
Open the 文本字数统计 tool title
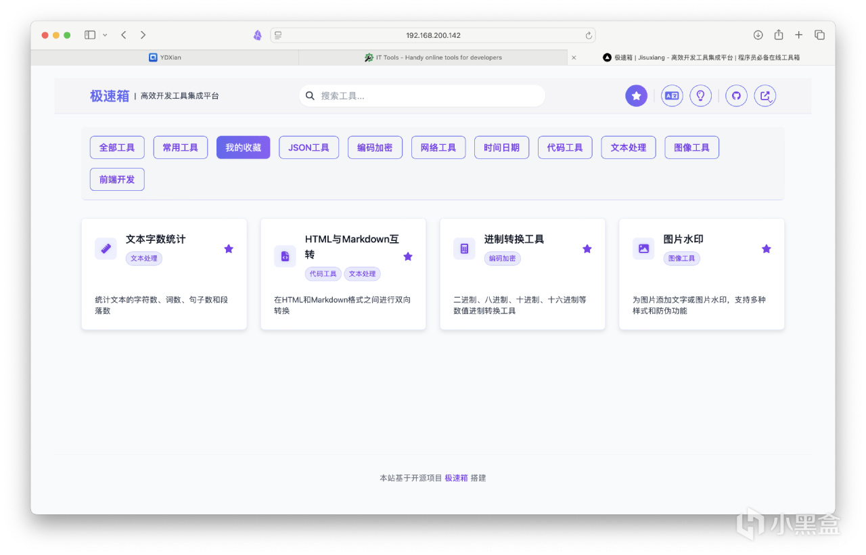click(156, 239)
